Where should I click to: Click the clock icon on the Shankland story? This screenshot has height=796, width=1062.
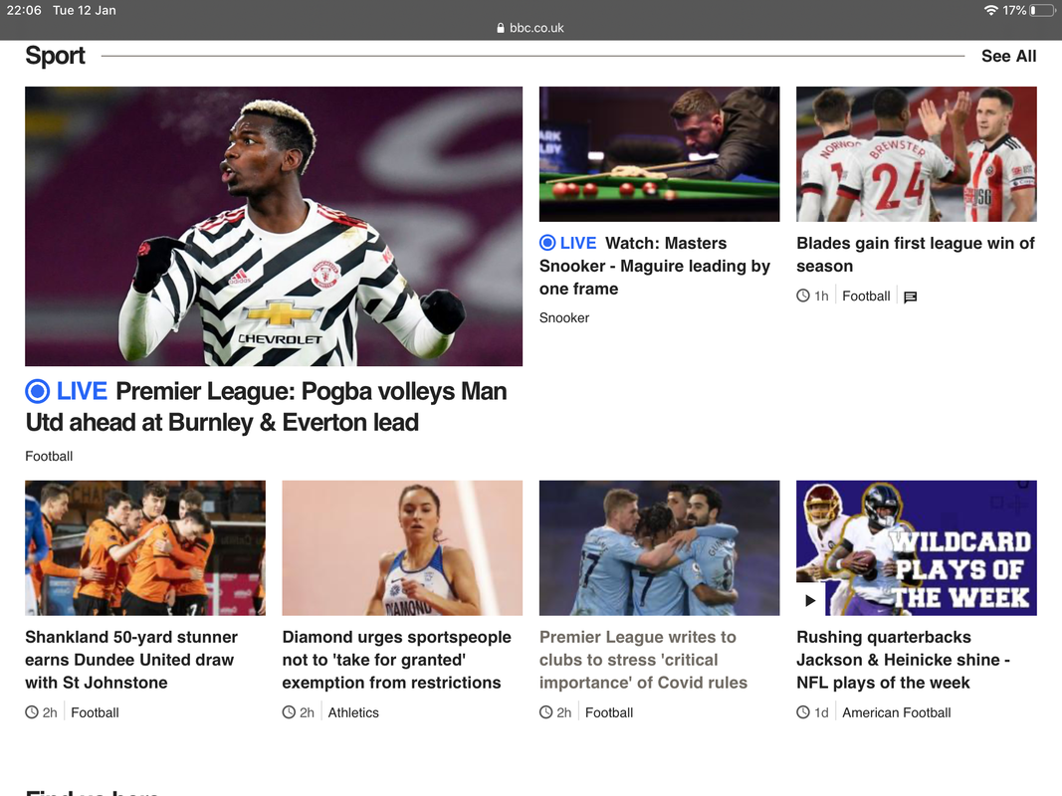pos(32,712)
